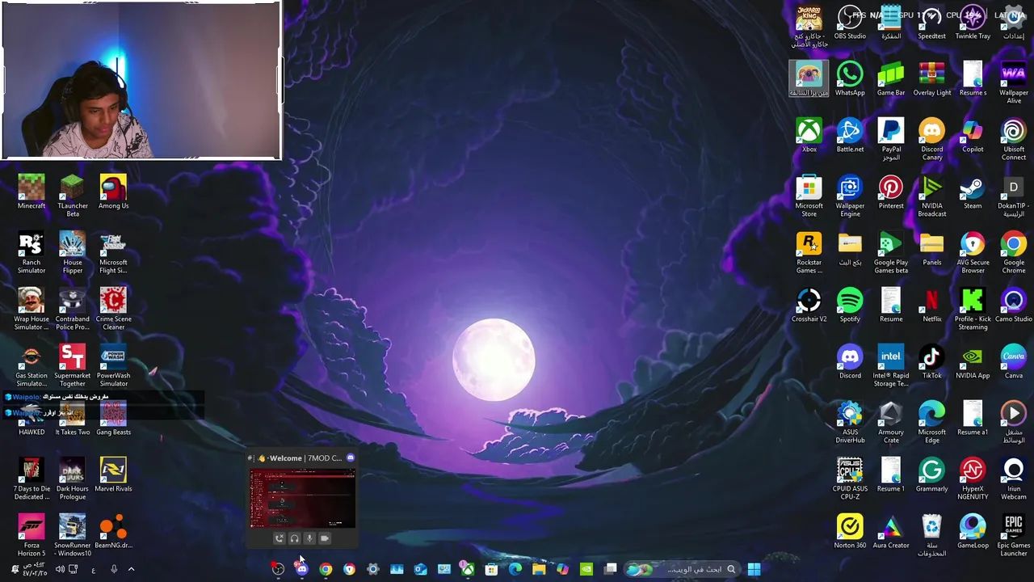Image resolution: width=1034 pixels, height=582 pixels.
Task: Launch GameLoop from the desktop
Action: click(x=973, y=531)
